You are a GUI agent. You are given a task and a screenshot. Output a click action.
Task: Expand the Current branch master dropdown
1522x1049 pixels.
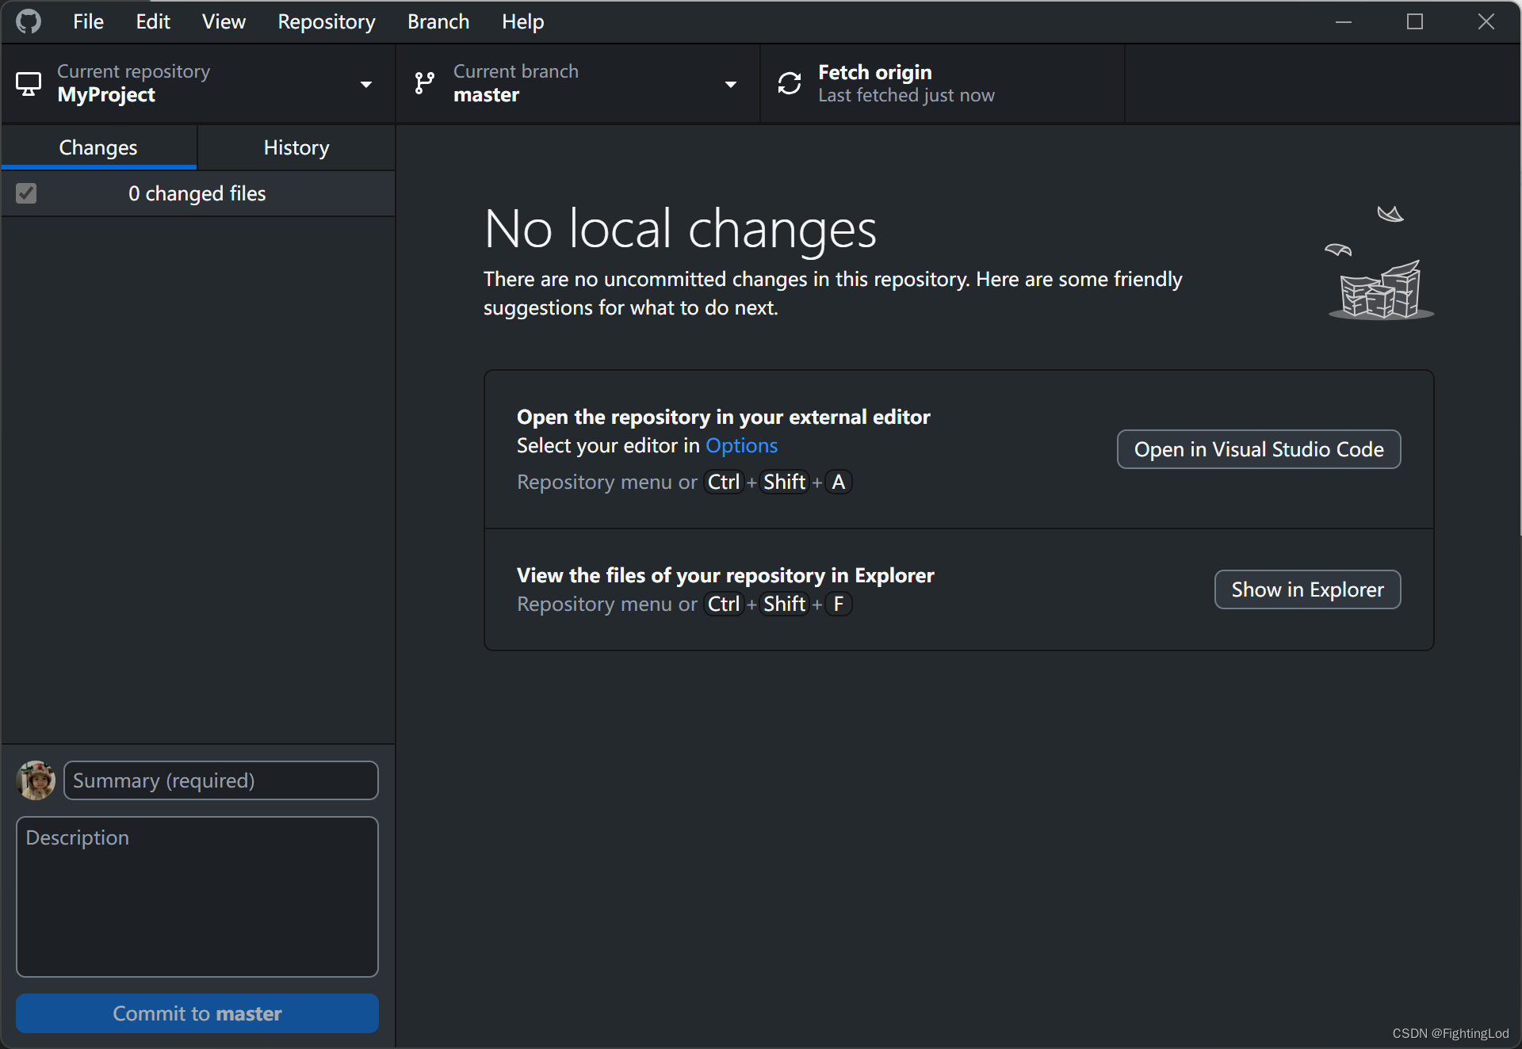(x=578, y=83)
